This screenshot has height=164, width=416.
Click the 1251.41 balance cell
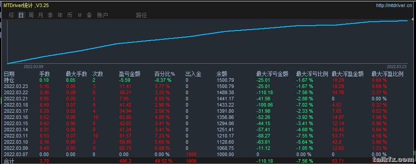(x=225, y=130)
